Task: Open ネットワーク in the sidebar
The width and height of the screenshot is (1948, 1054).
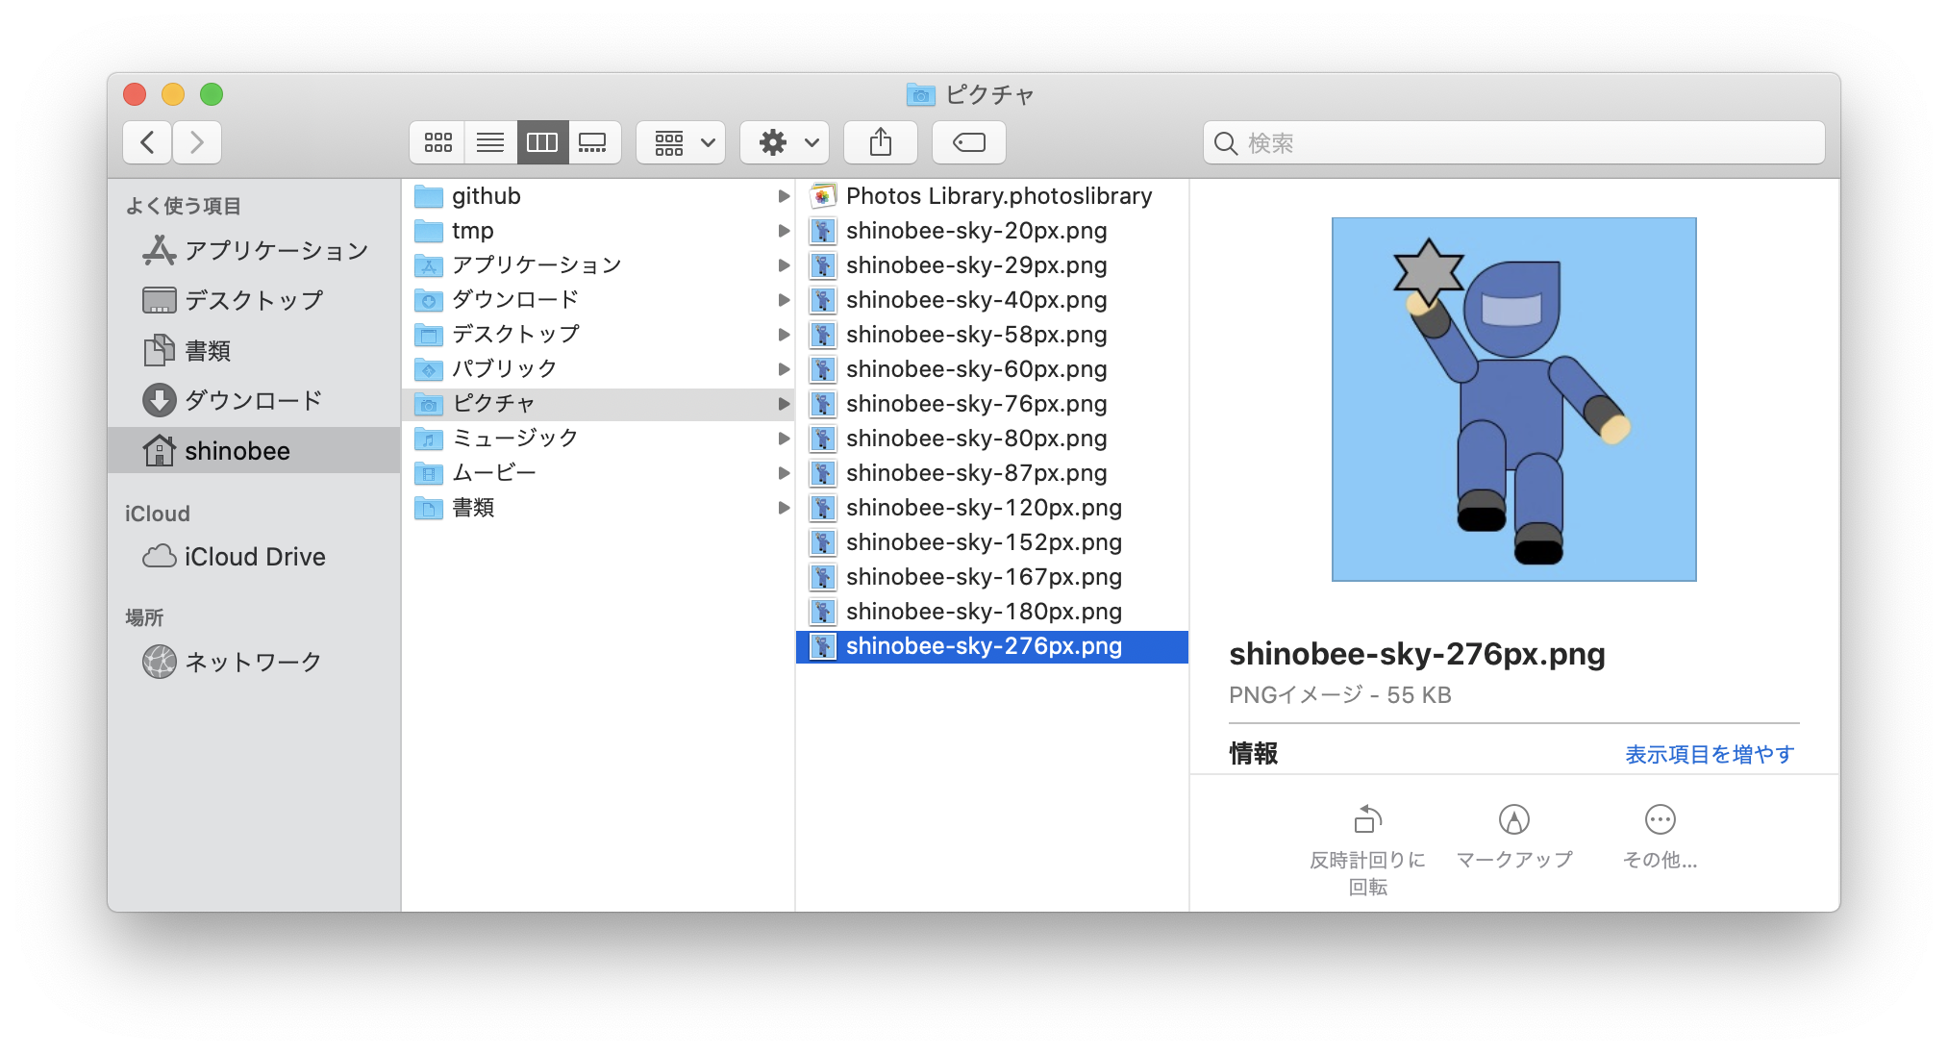Action: 254,662
